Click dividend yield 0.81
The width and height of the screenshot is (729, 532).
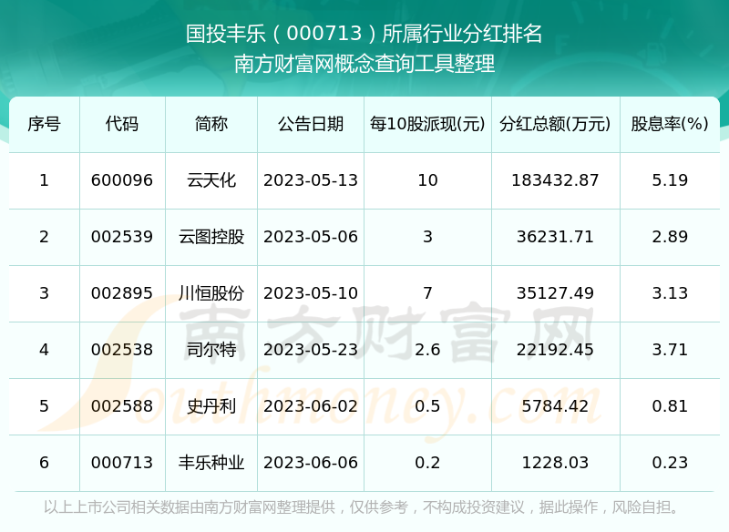tap(670, 406)
